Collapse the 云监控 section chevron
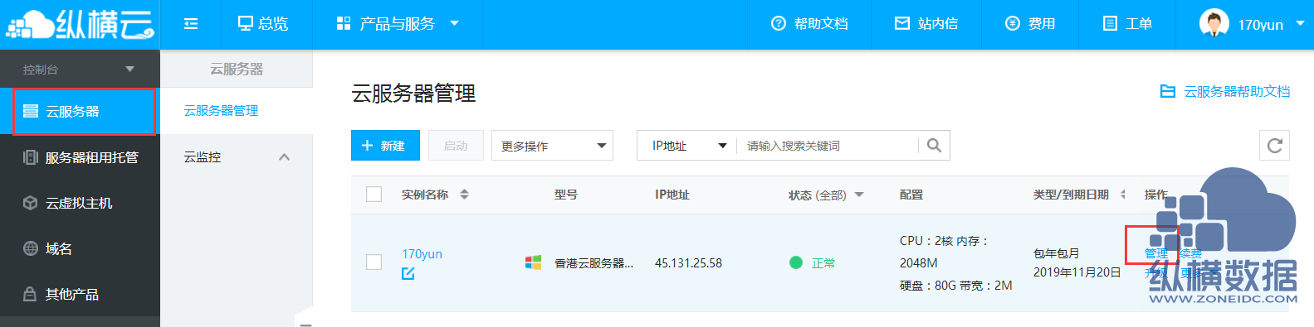 285,156
